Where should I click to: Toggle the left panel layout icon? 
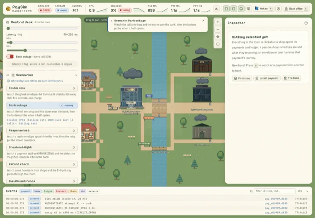click(226, 9)
